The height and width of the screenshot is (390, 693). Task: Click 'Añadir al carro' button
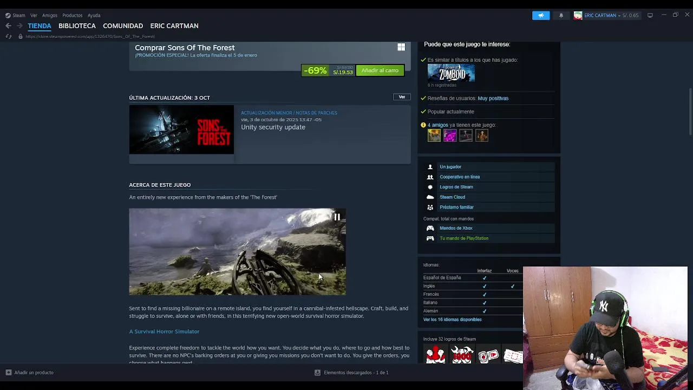(380, 70)
